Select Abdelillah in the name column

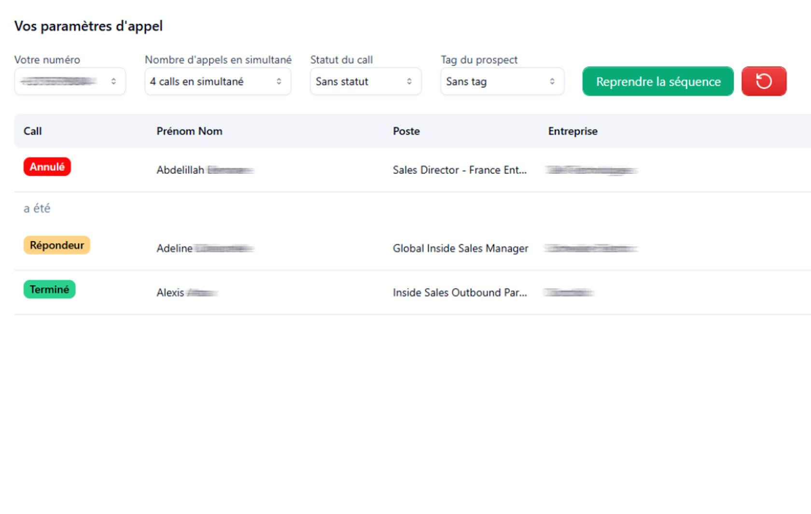180,170
